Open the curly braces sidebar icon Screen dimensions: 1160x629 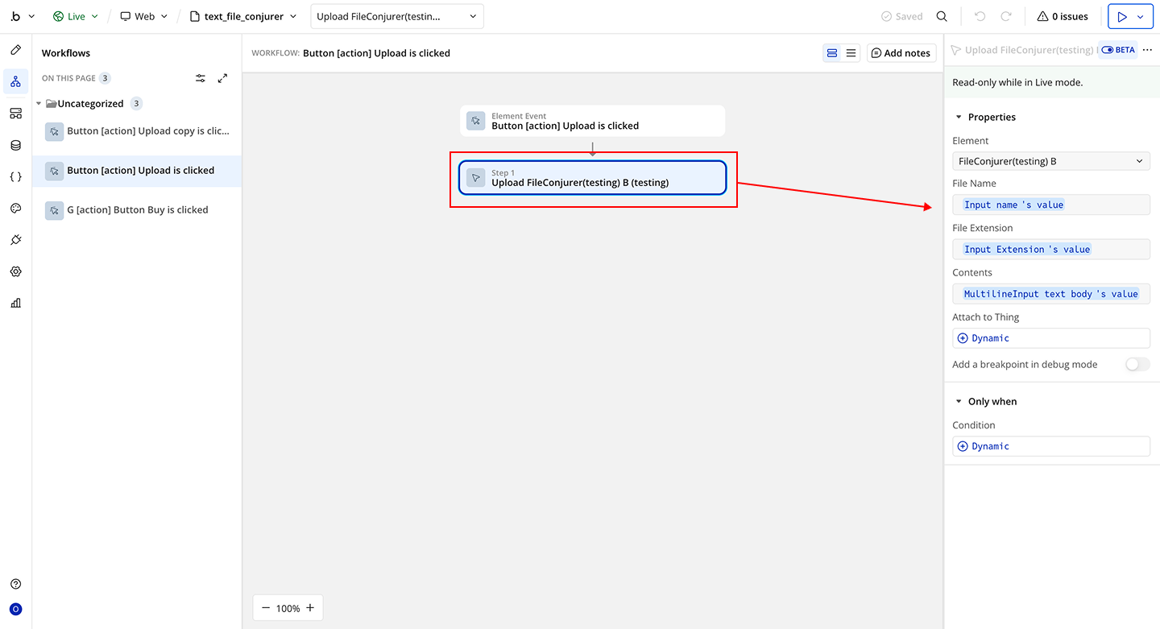pyautogui.click(x=15, y=176)
